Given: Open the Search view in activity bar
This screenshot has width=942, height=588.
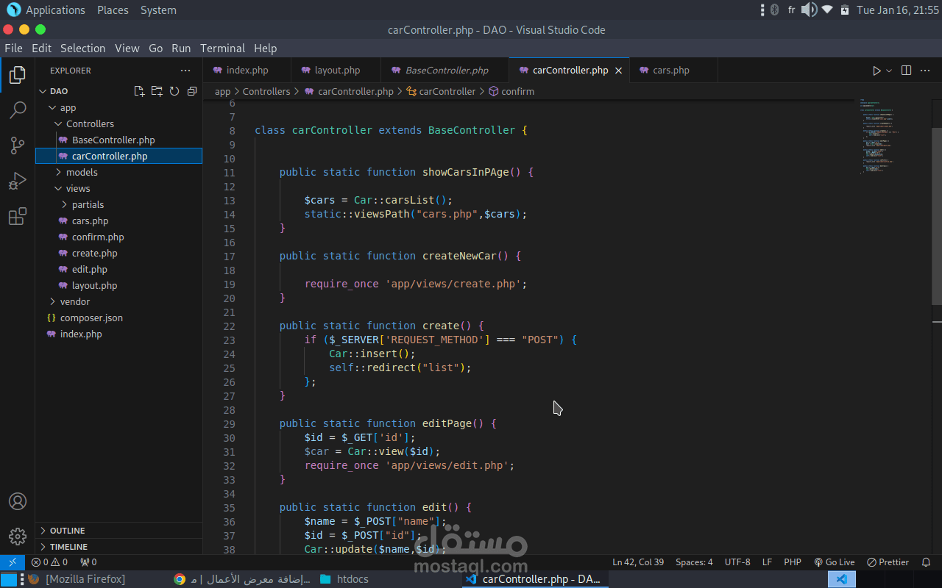Looking at the screenshot, I should pyautogui.click(x=18, y=110).
